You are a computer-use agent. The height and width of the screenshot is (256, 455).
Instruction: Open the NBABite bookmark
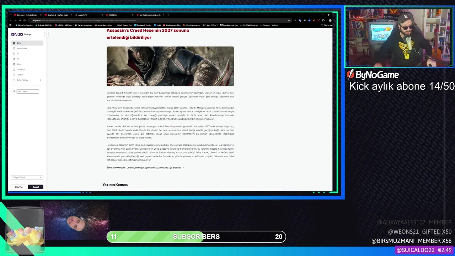64,25
